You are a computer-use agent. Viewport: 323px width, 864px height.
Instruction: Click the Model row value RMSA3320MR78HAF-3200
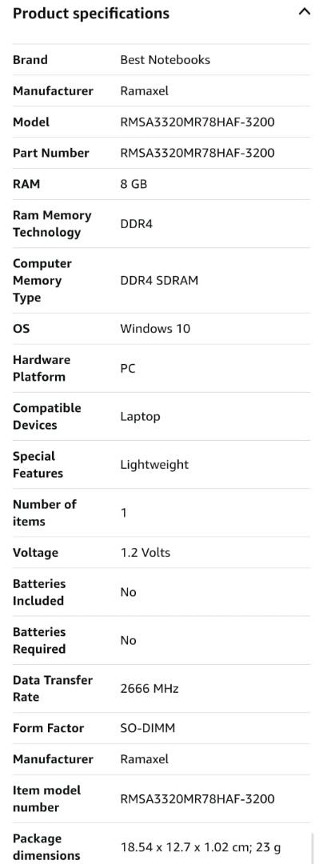tap(197, 122)
